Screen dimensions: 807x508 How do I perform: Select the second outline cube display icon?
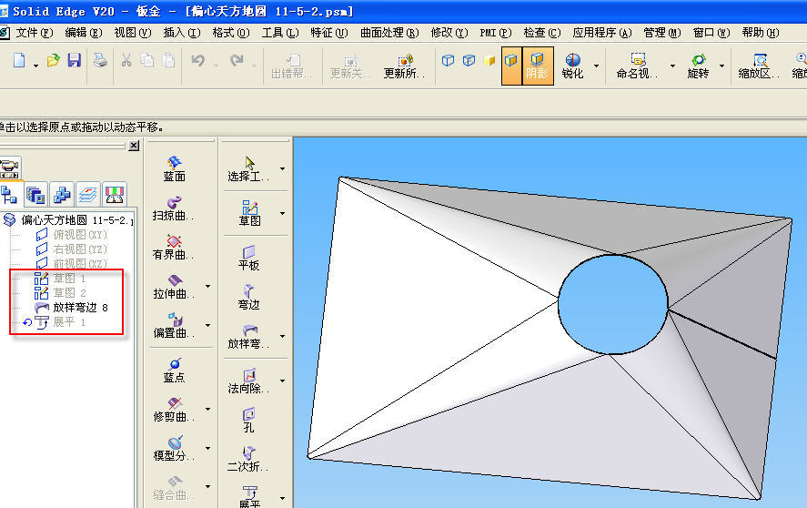coord(469,60)
